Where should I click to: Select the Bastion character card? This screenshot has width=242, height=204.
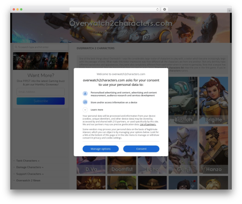click(x=183, y=100)
